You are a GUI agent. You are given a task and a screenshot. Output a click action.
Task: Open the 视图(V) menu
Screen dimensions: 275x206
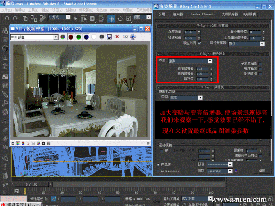tap(57, 10)
